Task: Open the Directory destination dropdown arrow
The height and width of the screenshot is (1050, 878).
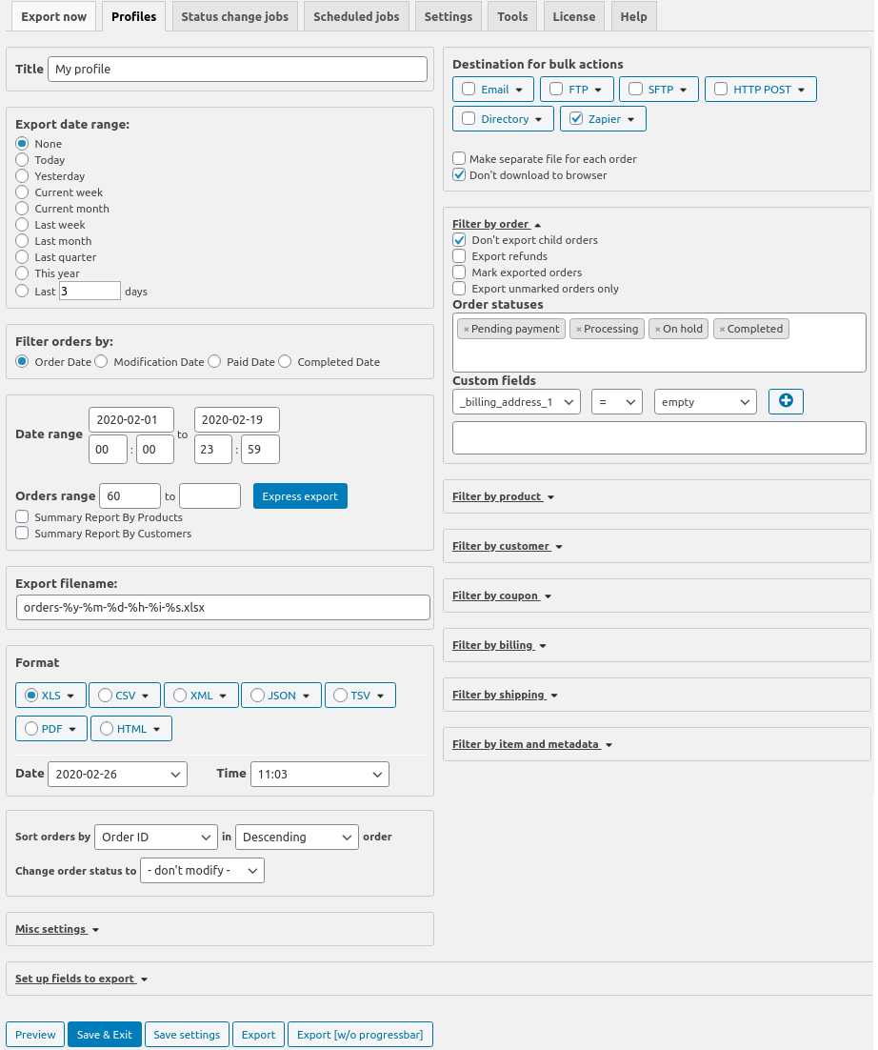Action: (539, 119)
